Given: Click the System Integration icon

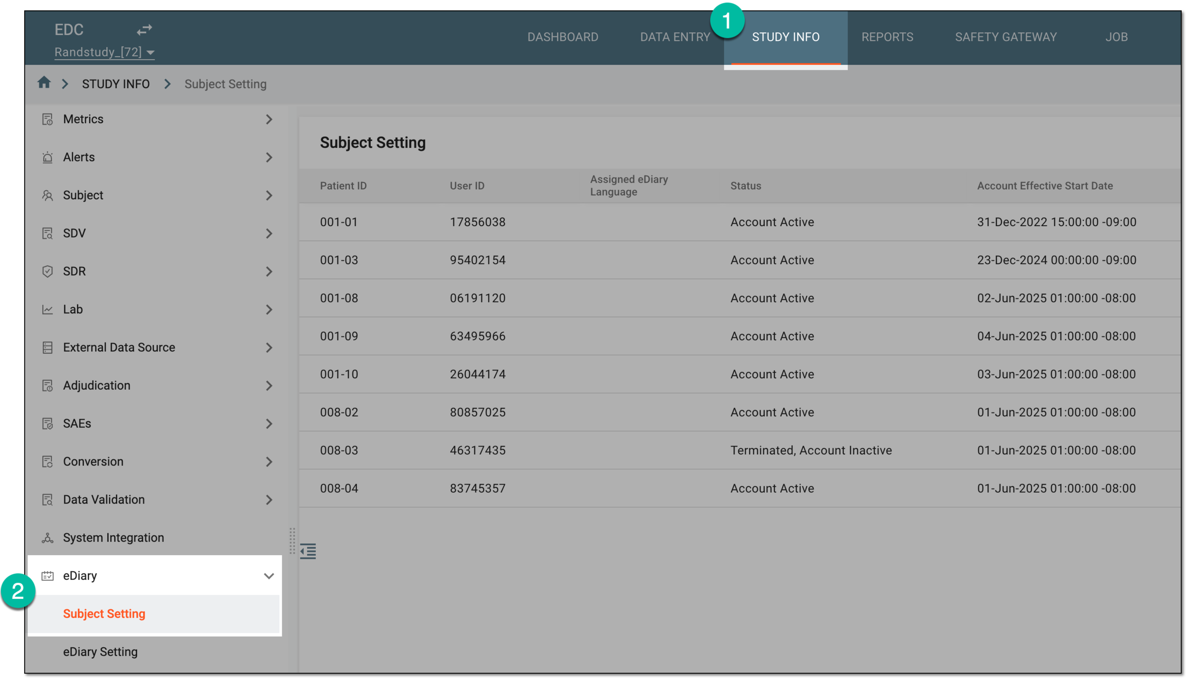Looking at the screenshot, I should click(x=47, y=538).
